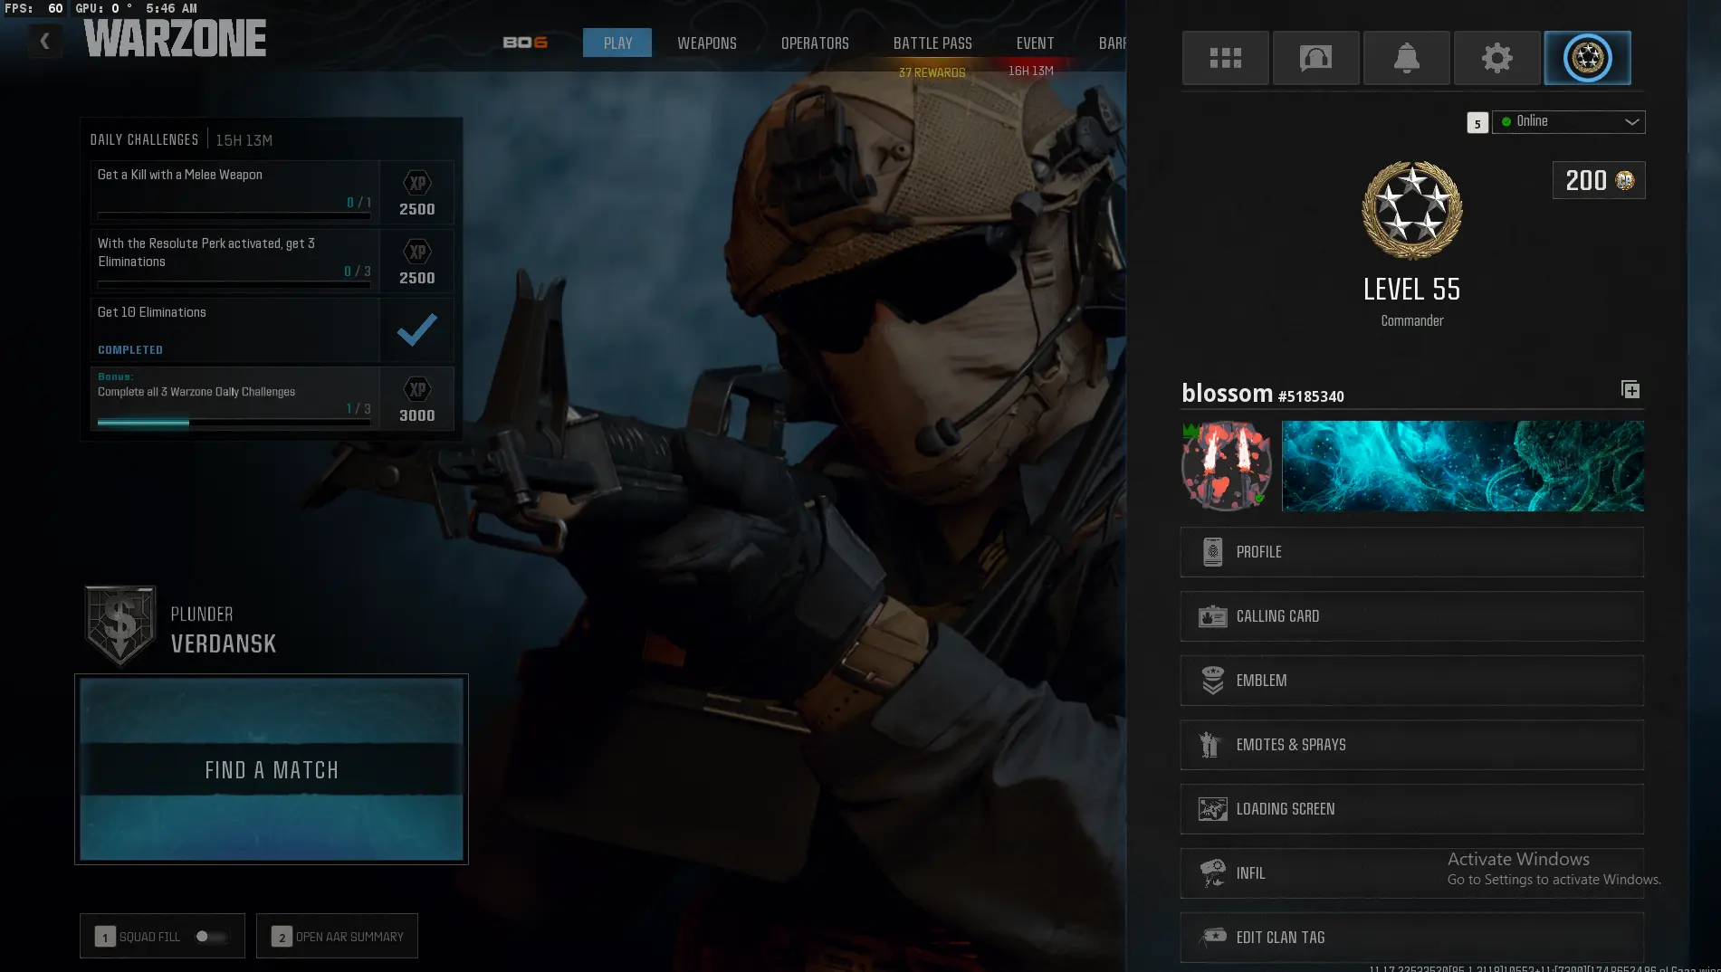Click the XP icon for Bonus challenge
1721x972 pixels.
pyautogui.click(x=417, y=389)
